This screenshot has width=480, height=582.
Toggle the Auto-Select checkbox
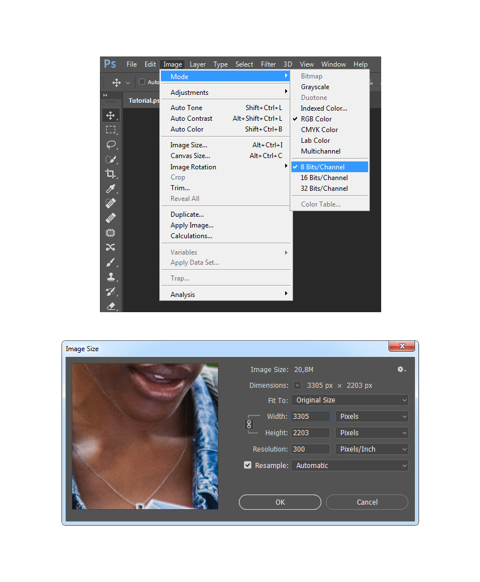pos(142,82)
